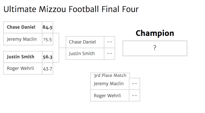
Task: Pick Roger Wehrli in the 3rd place match
Action: tap(110, 95)
